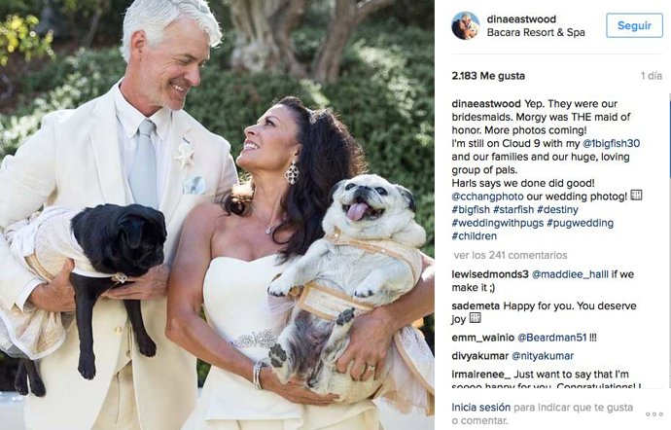This screenshot has width=671, height=430.
Task: Open commenter lewisedmonds3 profile
Action: 490,274
